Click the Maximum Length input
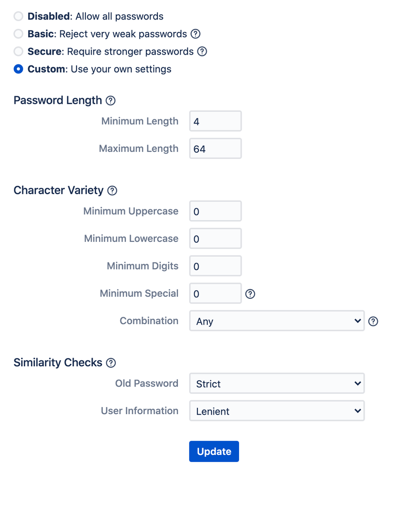This screenshot has width=398, height=514. pos(215,149)
